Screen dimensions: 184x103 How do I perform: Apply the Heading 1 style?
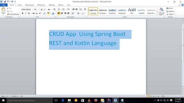[x=112, y=11]
